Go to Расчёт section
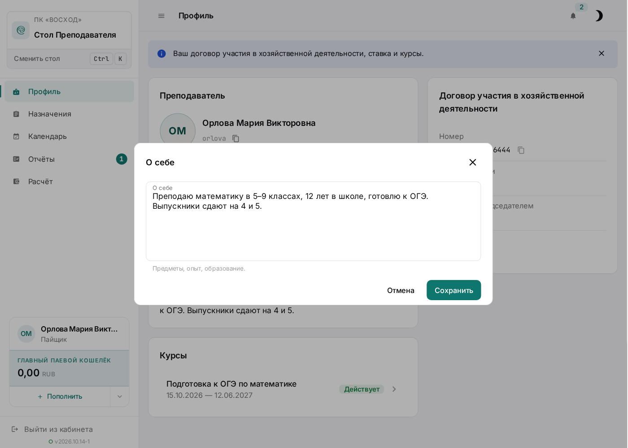The width and height of the screenshot is (628, 448). (x=69, y=181)
